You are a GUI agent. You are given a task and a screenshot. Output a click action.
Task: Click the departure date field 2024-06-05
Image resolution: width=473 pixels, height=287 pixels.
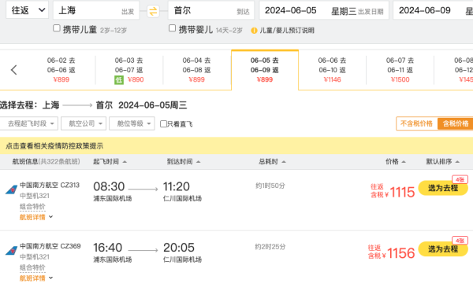point(324,10)
